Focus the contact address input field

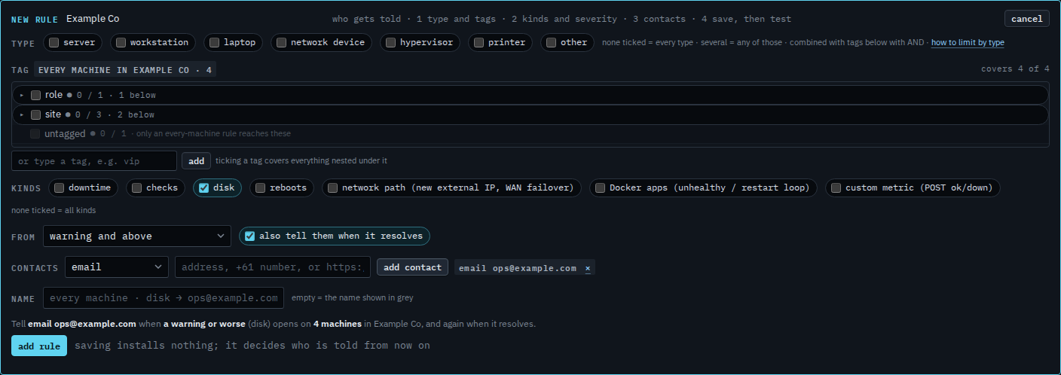click(x=273, y=267)
